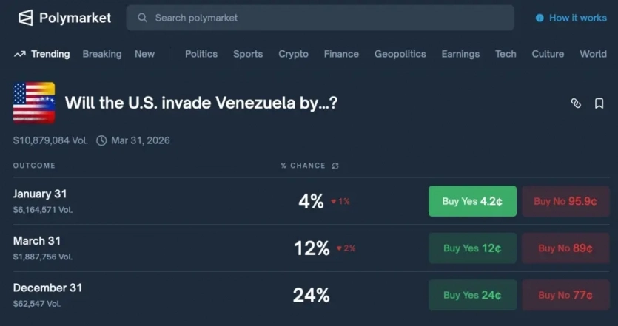This screenshot has width=618, height=326.
Task: Click the Trending arrow icon
Action: (x=20, y=54)
